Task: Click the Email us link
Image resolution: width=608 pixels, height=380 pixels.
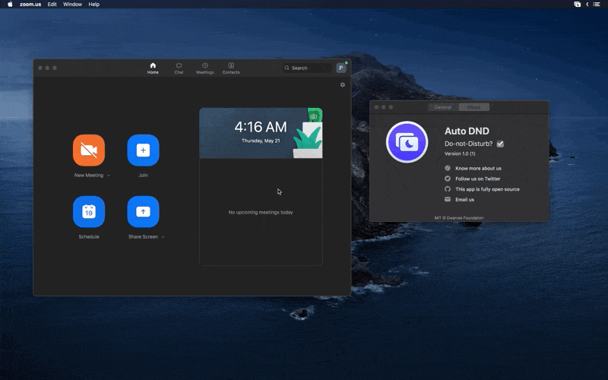Action: pyautogui.click(x=464, y=200)
